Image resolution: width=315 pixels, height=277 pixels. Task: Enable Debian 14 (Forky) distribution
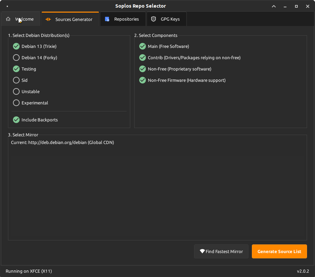pos(16,58)
